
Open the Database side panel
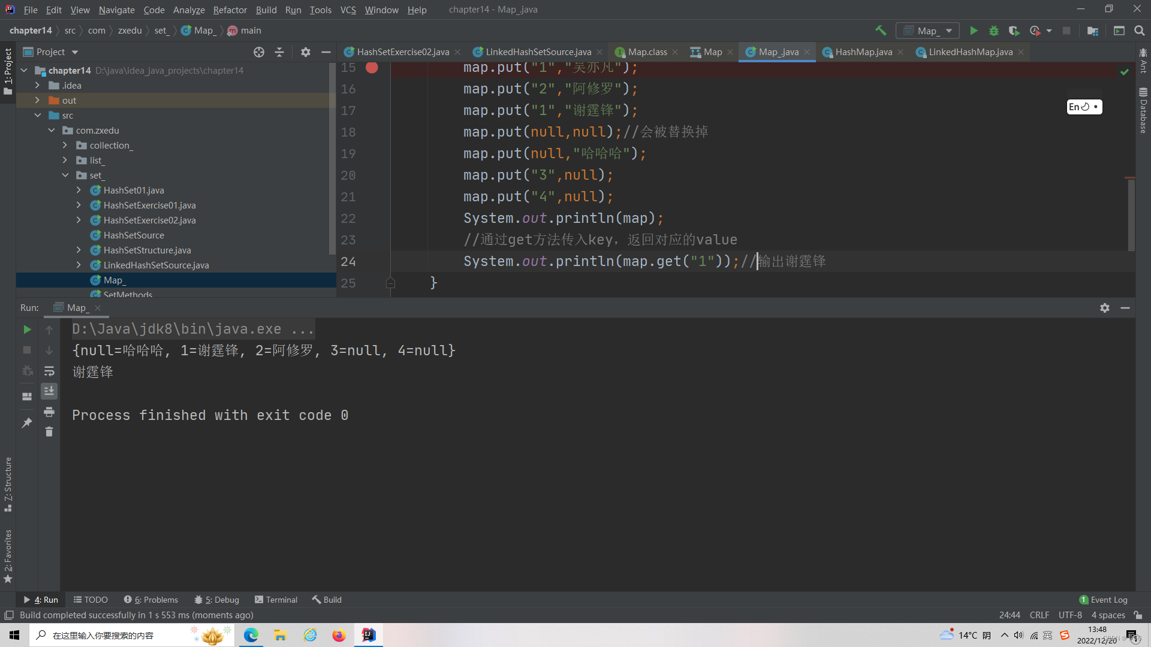[x=1143, y=111]
